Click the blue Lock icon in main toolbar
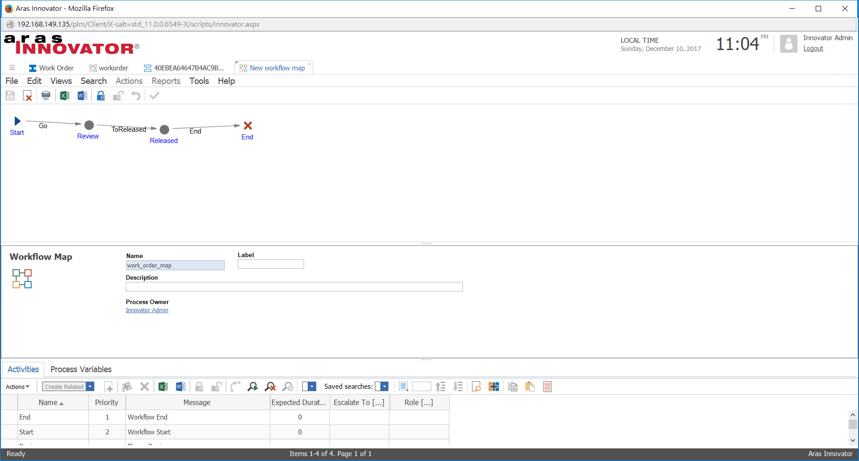The height and width of the screenshot is (461, 859). click(101, 96)
